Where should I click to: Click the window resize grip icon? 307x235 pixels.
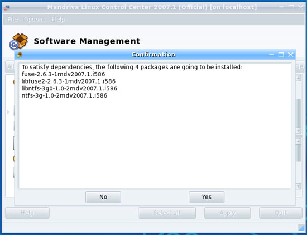pos(301,227)
